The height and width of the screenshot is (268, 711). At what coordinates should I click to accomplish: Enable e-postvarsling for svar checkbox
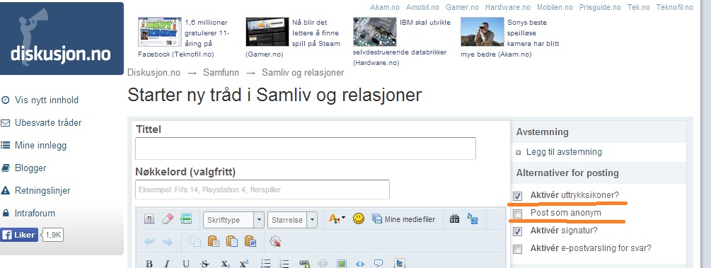coord(517,248)
